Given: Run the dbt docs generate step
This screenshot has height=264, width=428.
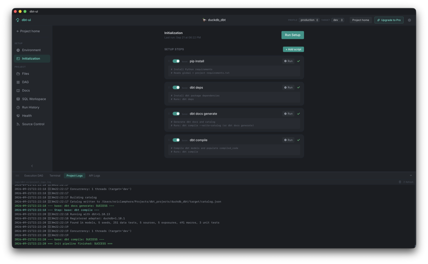Looking at the screenshot, I should [x=289, y=114].
